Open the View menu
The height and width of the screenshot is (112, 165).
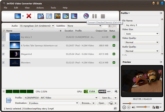click(27, 8)
